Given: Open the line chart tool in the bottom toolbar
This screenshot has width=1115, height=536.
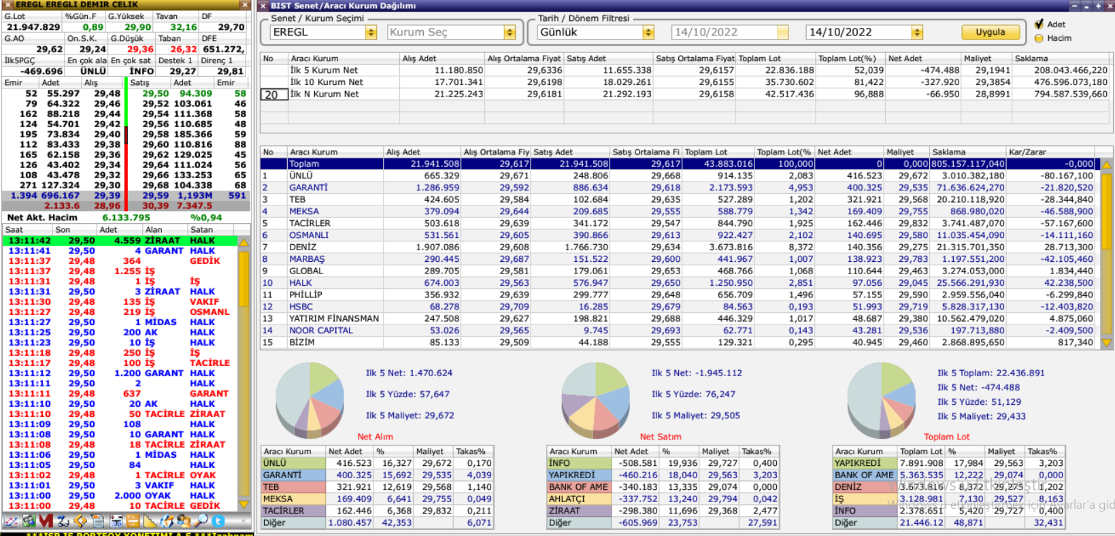Looking at the screenshot, I should 11,521.
